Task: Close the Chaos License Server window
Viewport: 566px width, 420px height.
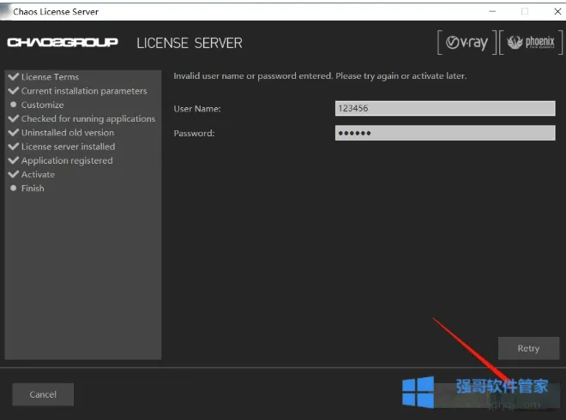Action: [x=557, y=11]
